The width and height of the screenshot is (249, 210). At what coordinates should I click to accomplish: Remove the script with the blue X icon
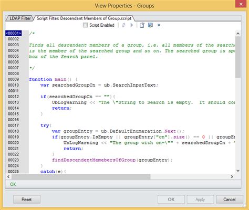click(159, 25)
